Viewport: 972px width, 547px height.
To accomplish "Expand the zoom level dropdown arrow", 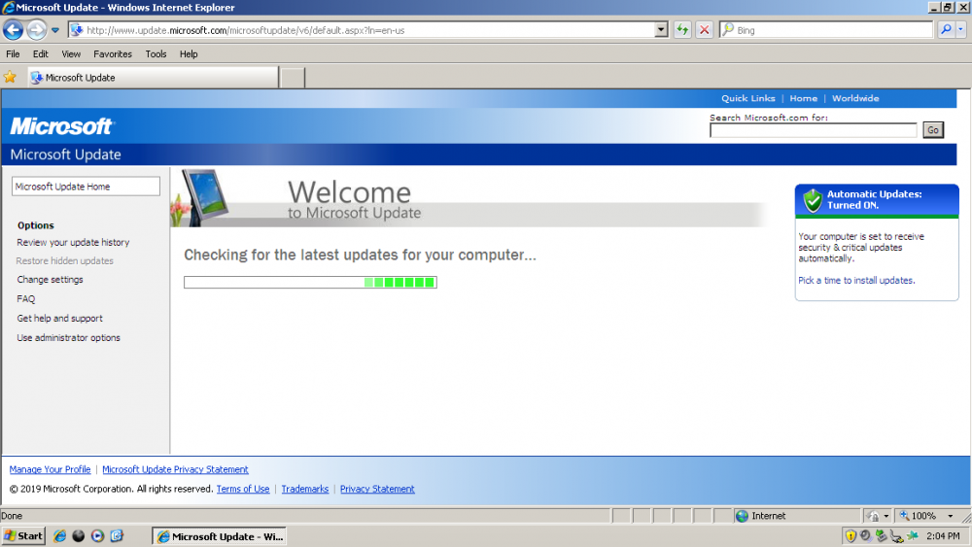I will click(x=950, y=515).
